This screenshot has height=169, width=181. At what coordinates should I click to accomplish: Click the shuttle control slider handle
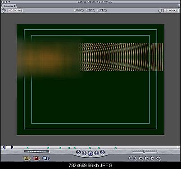[x=144, y=151]
